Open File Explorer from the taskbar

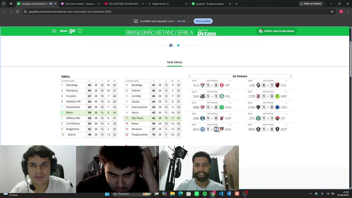(x=172, y=194)
